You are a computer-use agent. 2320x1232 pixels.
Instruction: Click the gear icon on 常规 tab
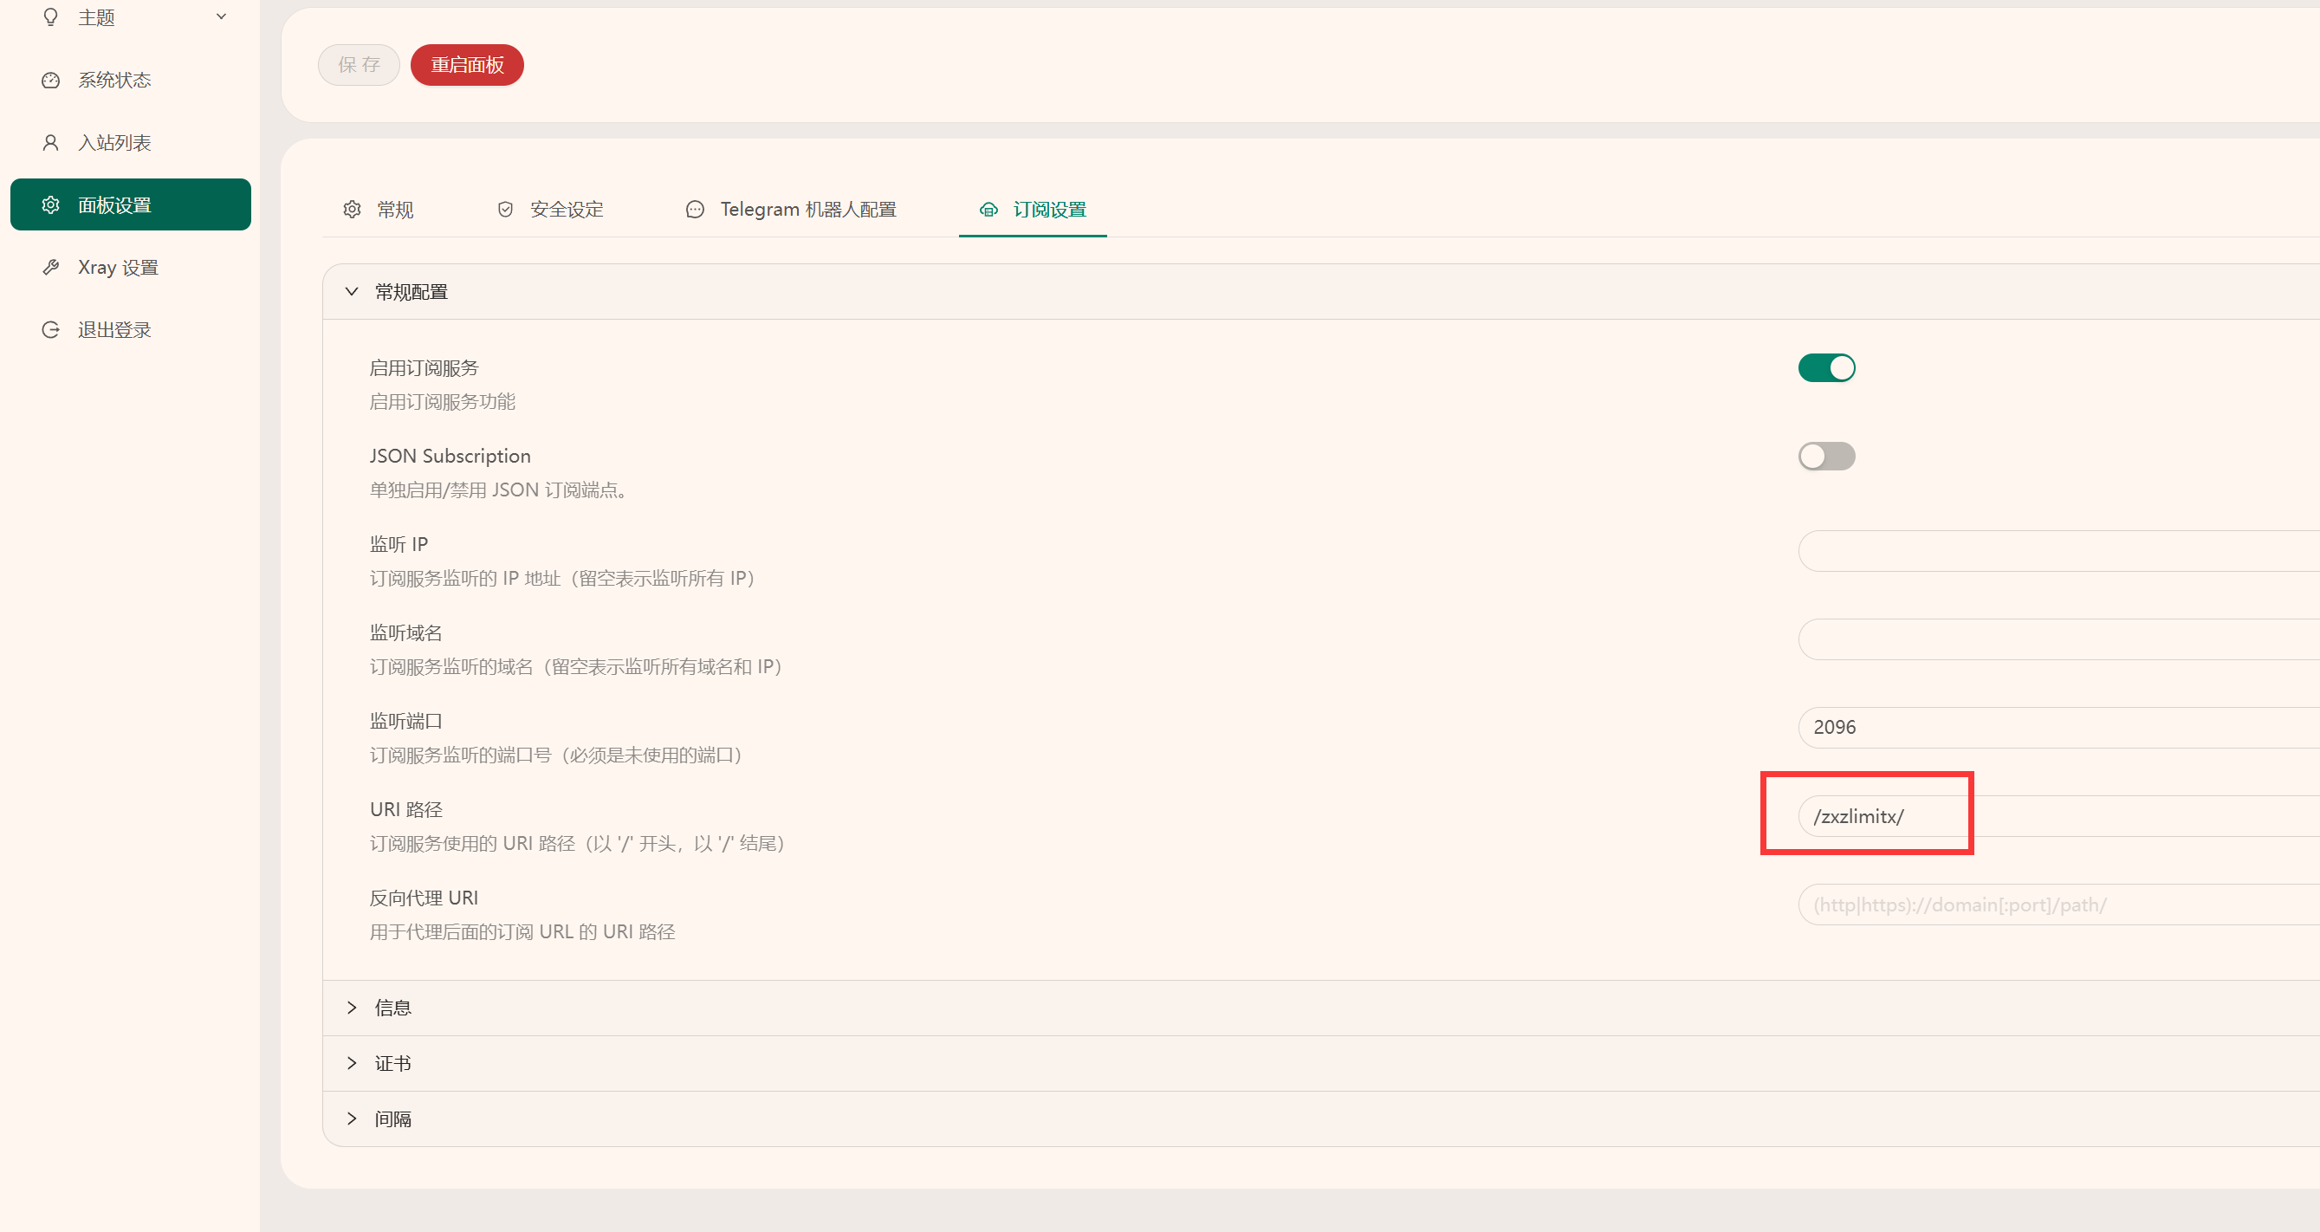(x=352, y=209)
